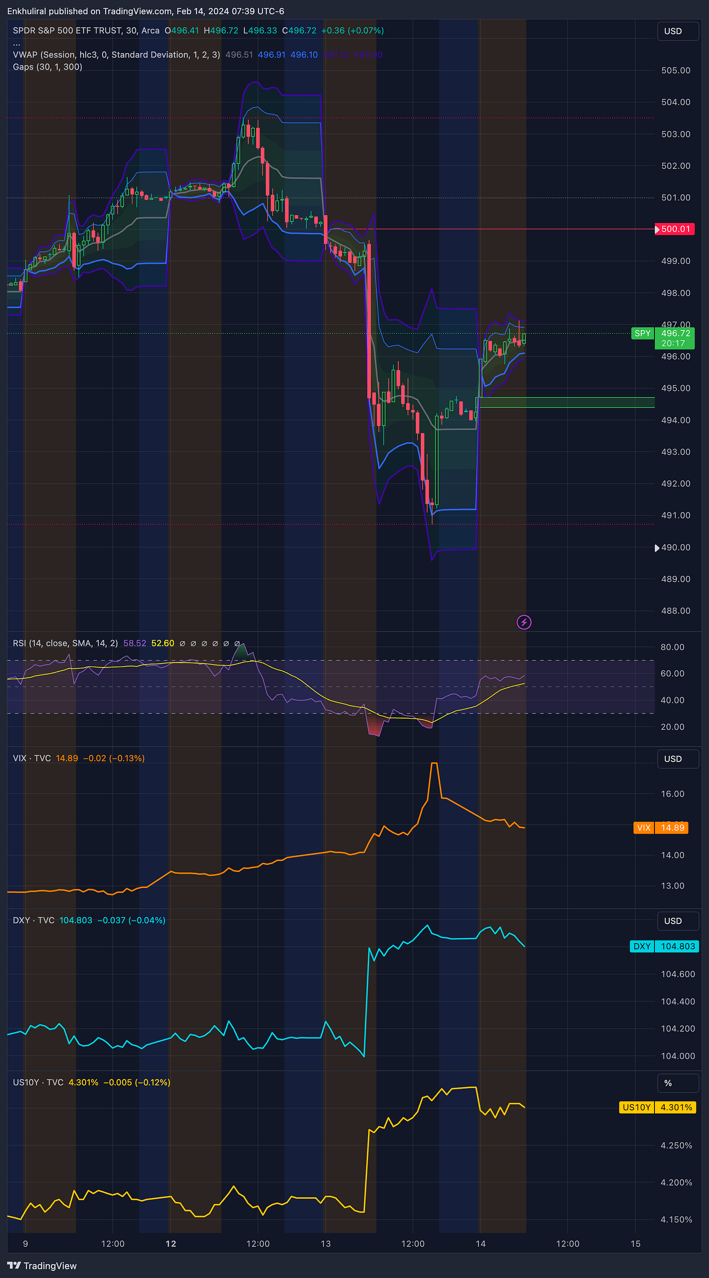
Task: Click the 14.89 value in the VIX axis tag
Action: [672, 828]
